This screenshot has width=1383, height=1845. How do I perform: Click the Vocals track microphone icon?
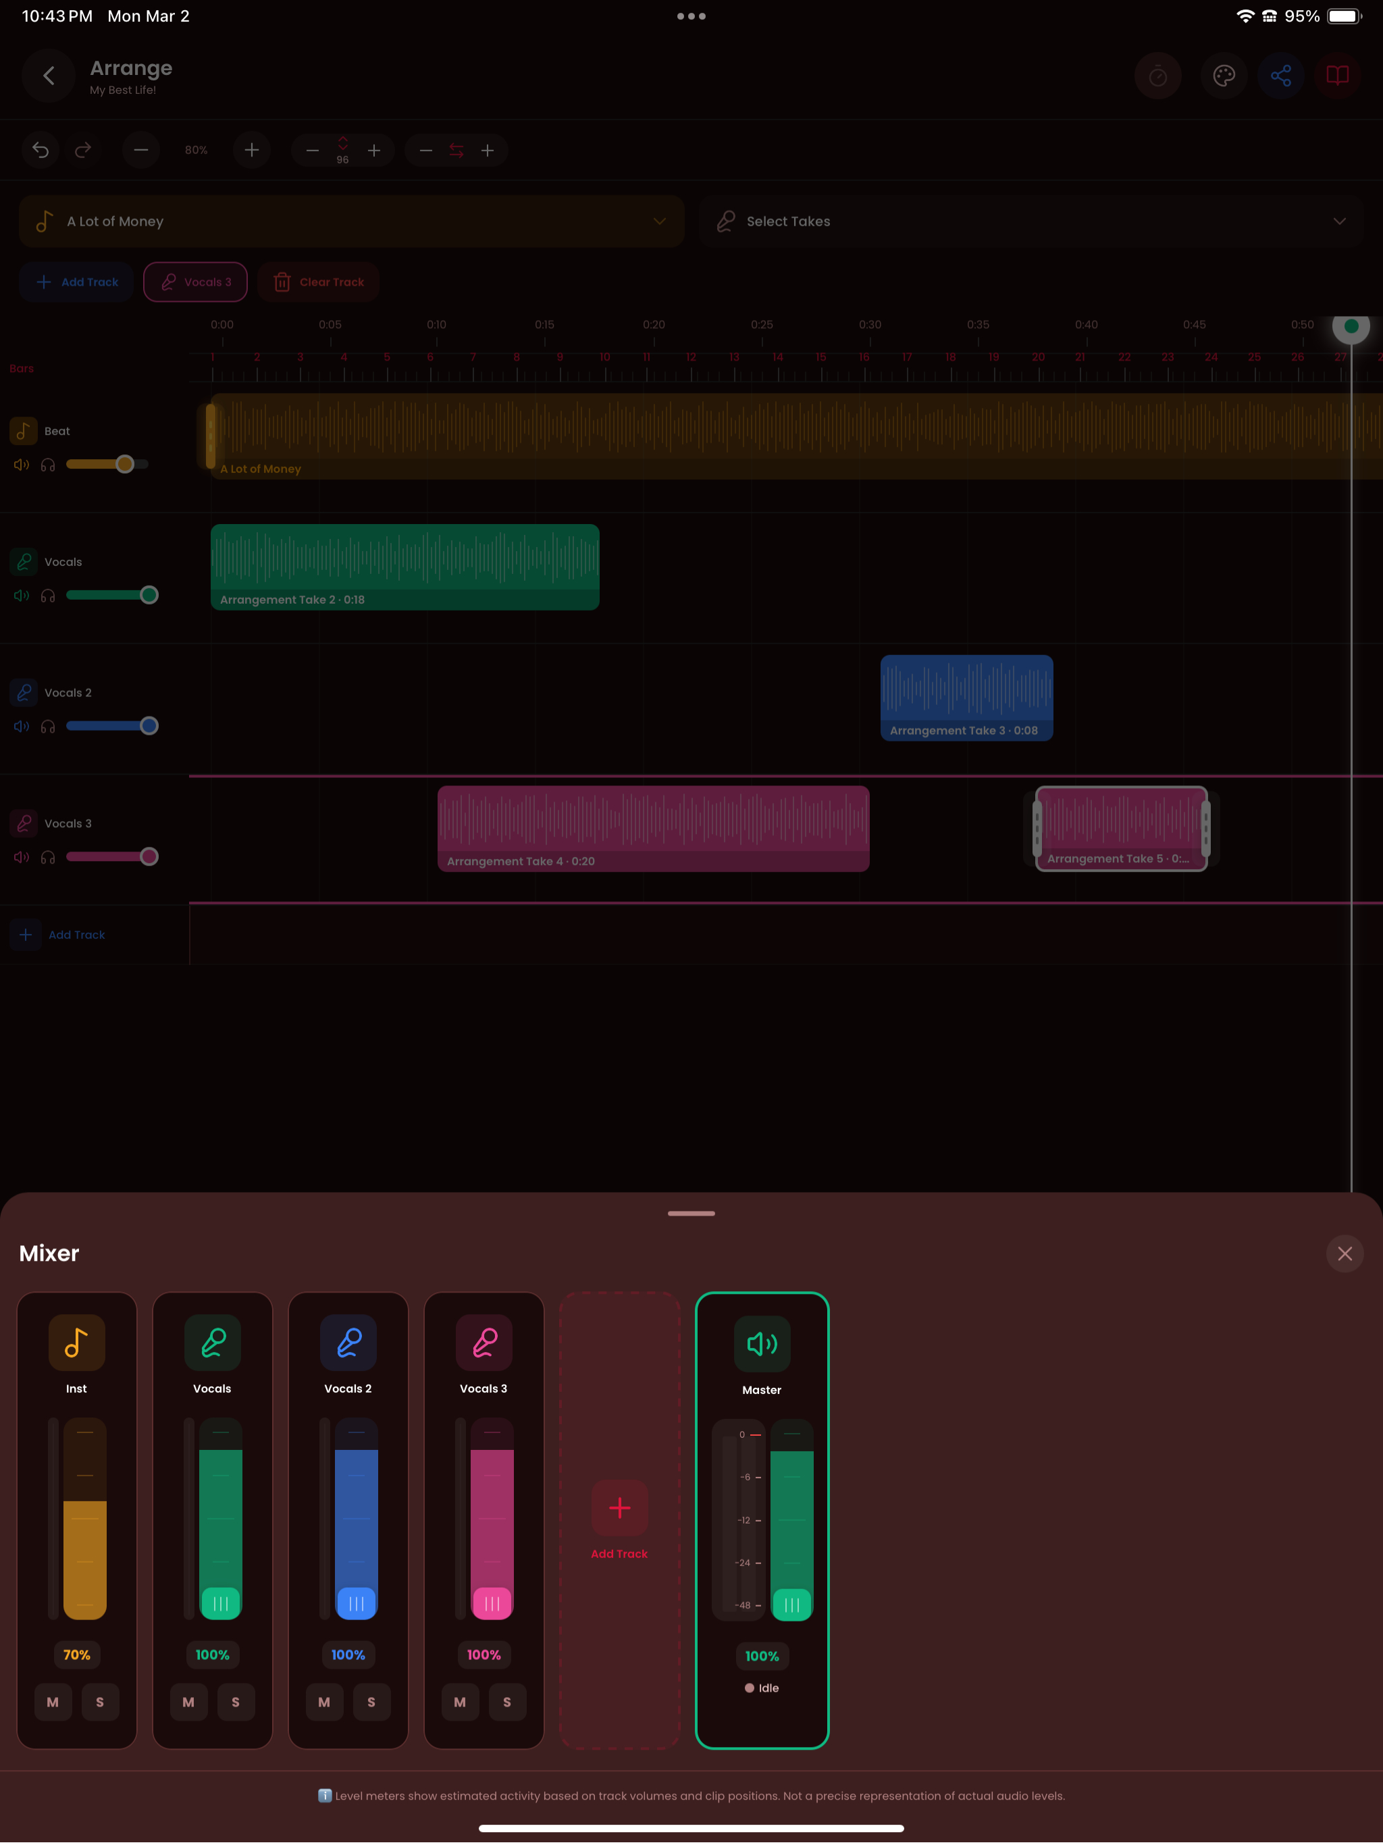click(x=24, y=562)
